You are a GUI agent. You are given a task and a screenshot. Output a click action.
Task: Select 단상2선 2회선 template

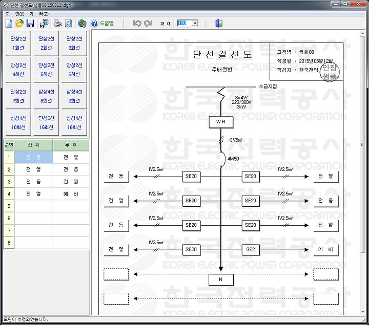point(46,43)
